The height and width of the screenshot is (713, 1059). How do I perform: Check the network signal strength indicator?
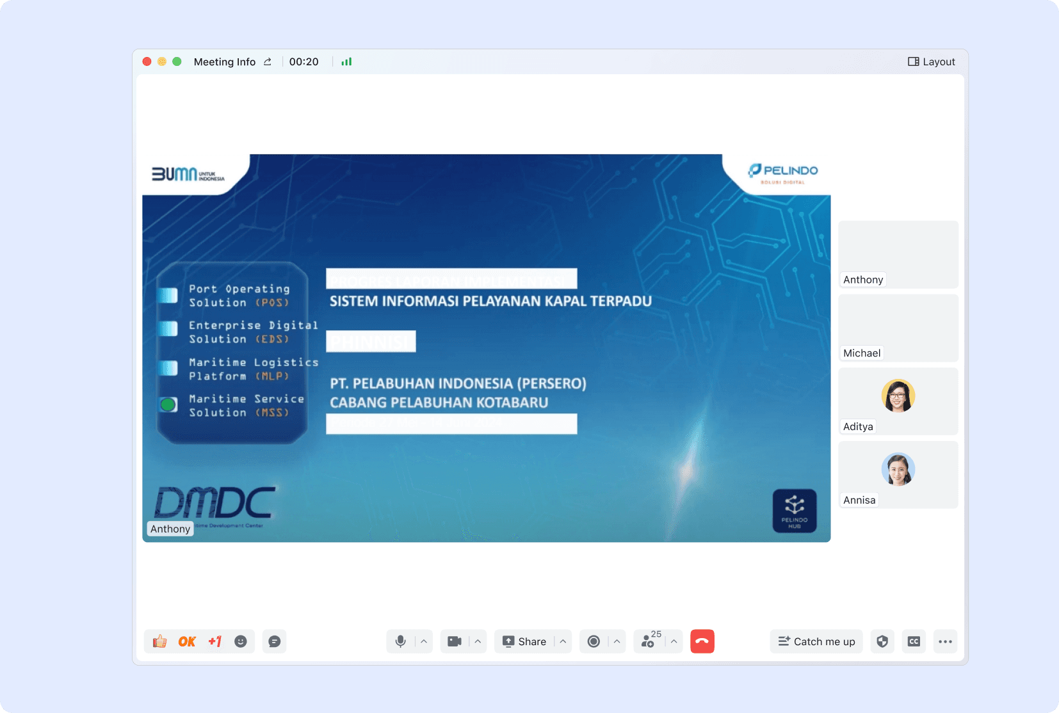click(346, 61)
